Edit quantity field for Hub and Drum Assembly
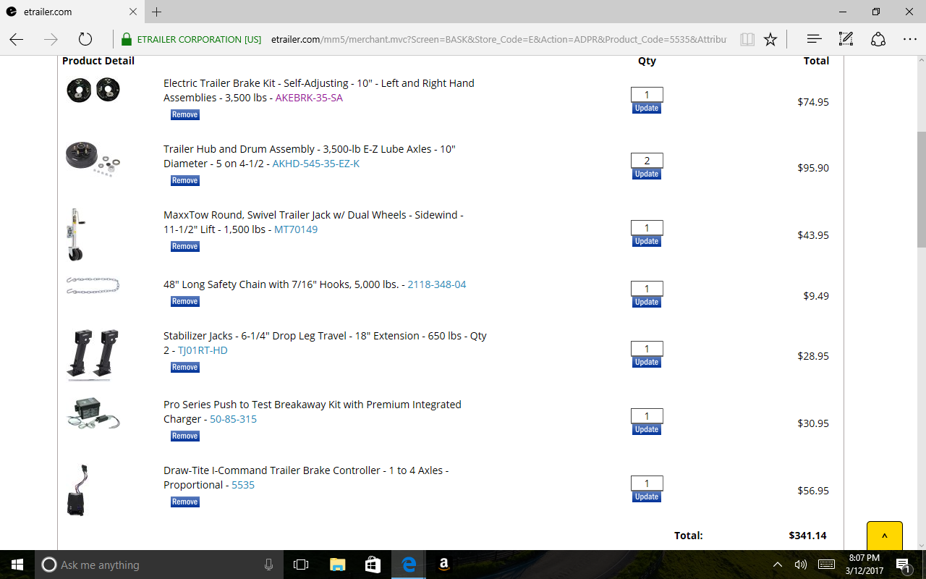The image size is (926, 579). [647, 161]
